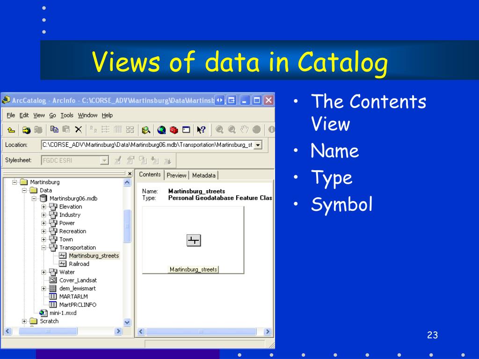
Task: Select the MARTARLM table
Action: 73,297
